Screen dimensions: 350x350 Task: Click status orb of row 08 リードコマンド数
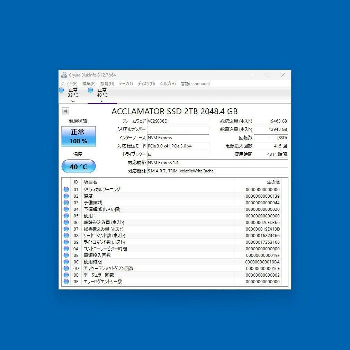tap(66, 235)
